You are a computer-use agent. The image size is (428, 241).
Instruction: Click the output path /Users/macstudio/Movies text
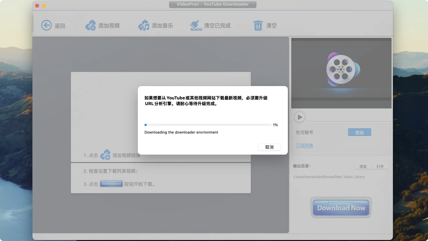point(329,177)
